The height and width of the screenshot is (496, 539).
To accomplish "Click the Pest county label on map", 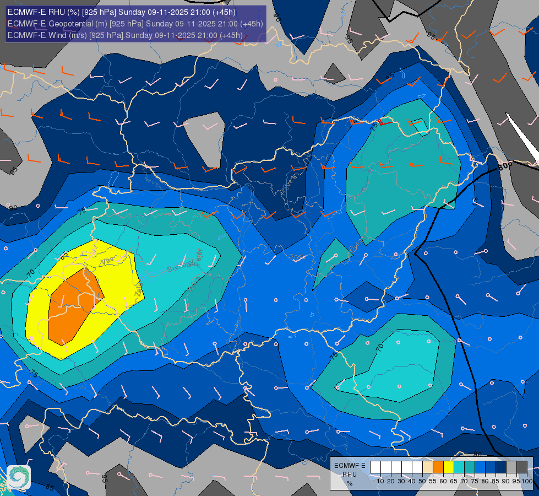I will [x=296, y=257].
